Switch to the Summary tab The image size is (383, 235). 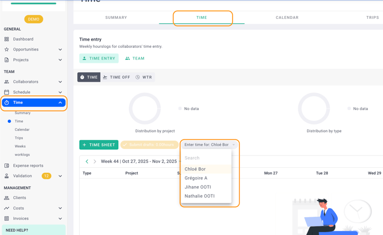(116, 18)
